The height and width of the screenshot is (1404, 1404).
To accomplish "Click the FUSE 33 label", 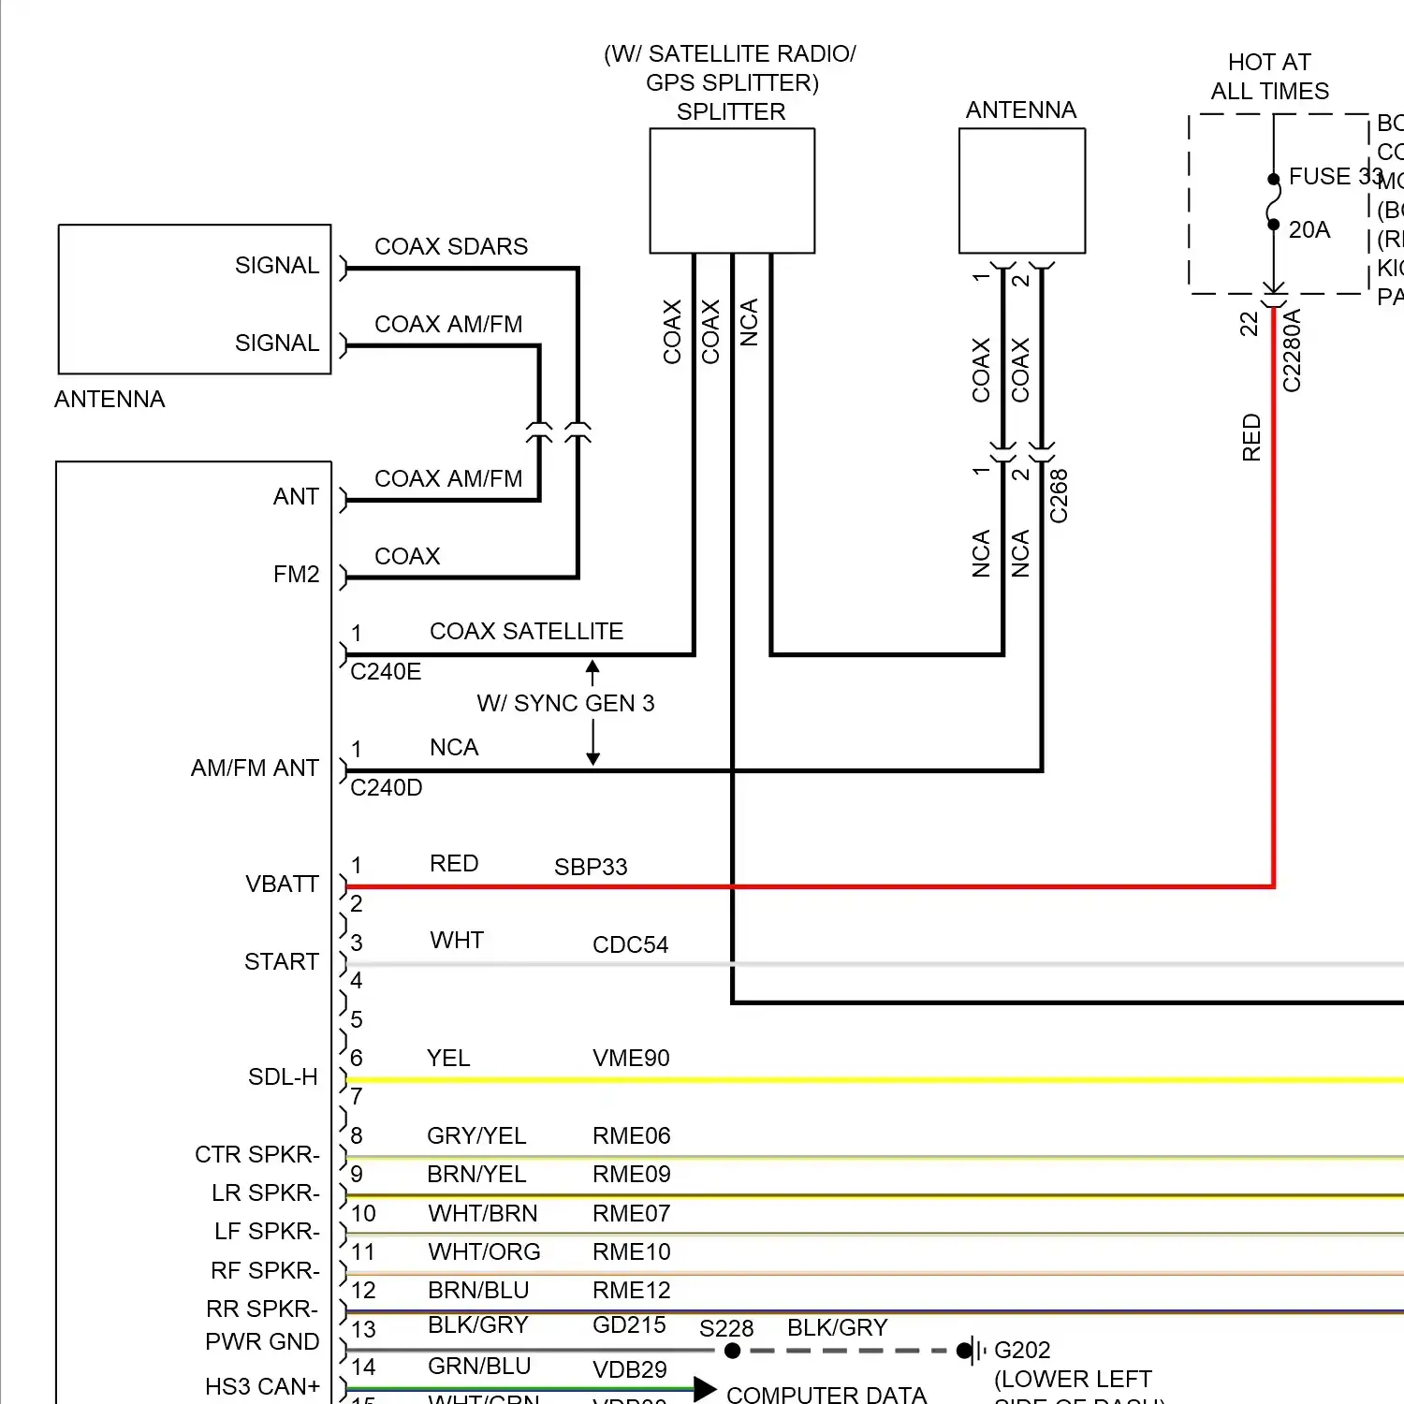I will 1336,176.
